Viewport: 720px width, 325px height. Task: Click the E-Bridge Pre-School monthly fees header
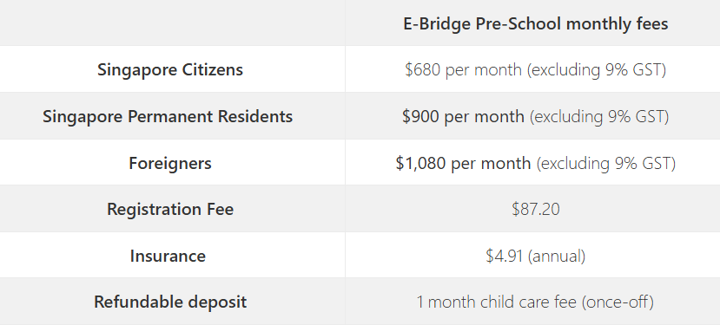535,23
